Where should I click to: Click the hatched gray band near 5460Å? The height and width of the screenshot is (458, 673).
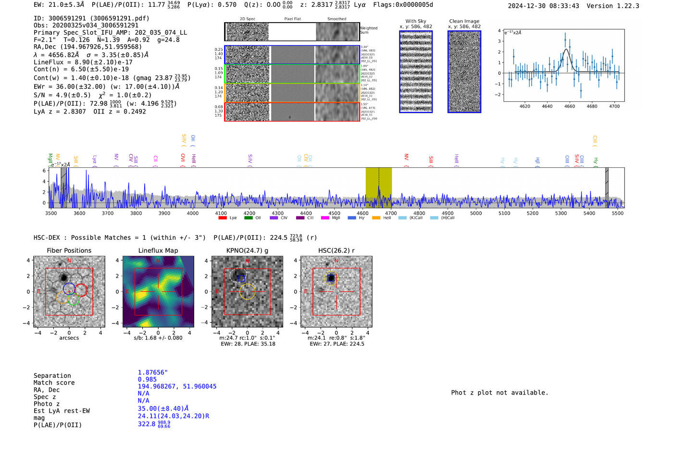point(607,187)
